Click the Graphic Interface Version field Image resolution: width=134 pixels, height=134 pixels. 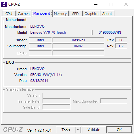click(x=85, y=95)
